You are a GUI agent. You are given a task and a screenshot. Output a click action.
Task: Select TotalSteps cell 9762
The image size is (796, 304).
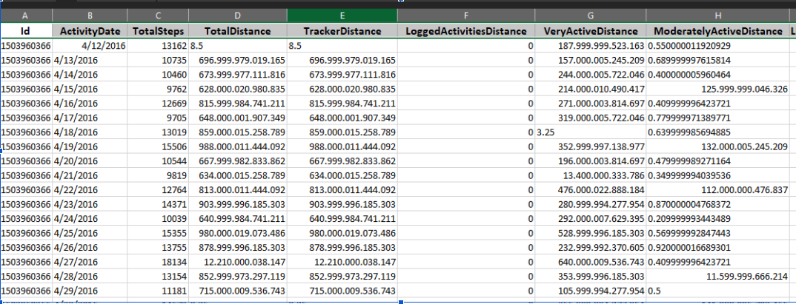[x=158, y=89]
